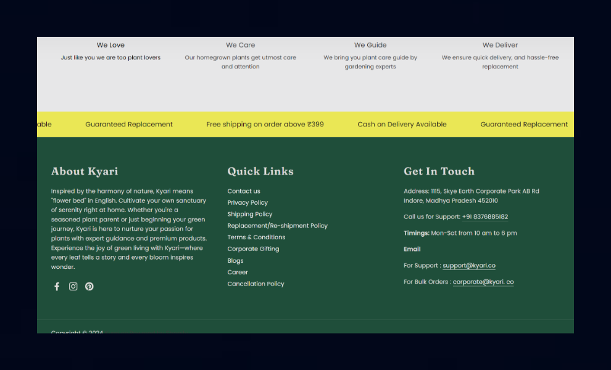Call the support number +91 8376885182
Image resolution: width=611 pixels, height=370 pixels.
[484, 217]
